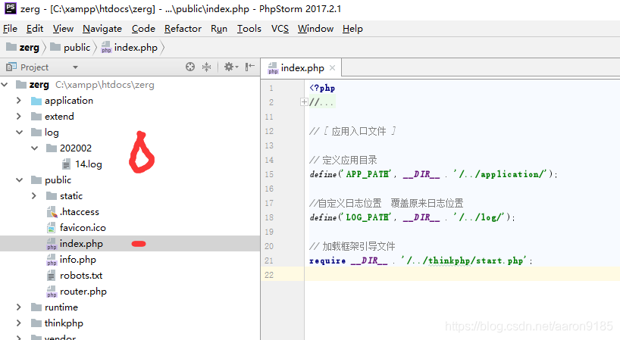Screen dimensions: 620x340
Task: Expand the extend folder
Action: coord(19,116)
